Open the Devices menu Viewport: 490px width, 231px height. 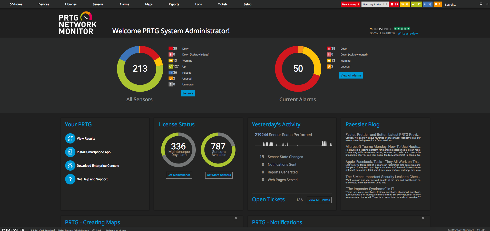coord(44,4)
